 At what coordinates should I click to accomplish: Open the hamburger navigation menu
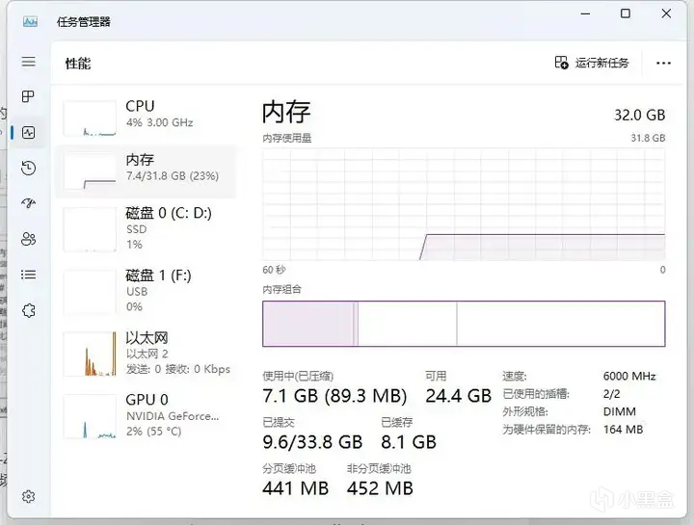[x=29, y=62]
